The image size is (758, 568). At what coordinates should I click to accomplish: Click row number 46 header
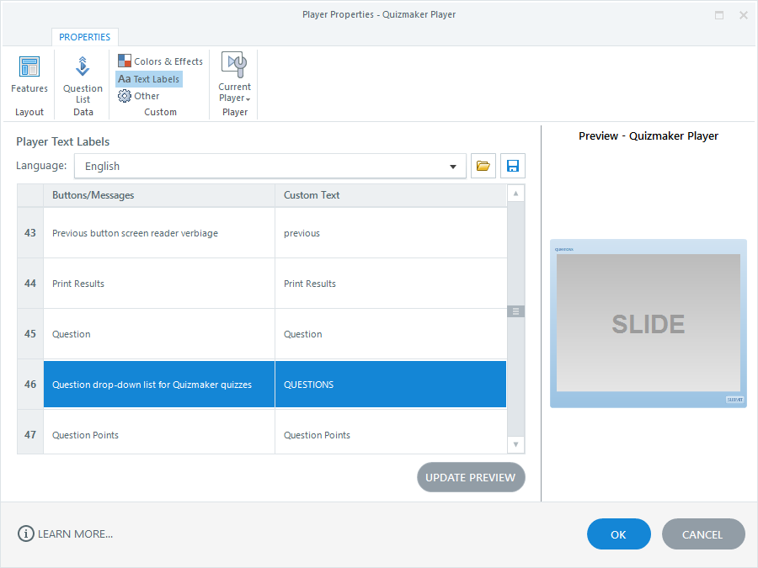tap(30, 385)
